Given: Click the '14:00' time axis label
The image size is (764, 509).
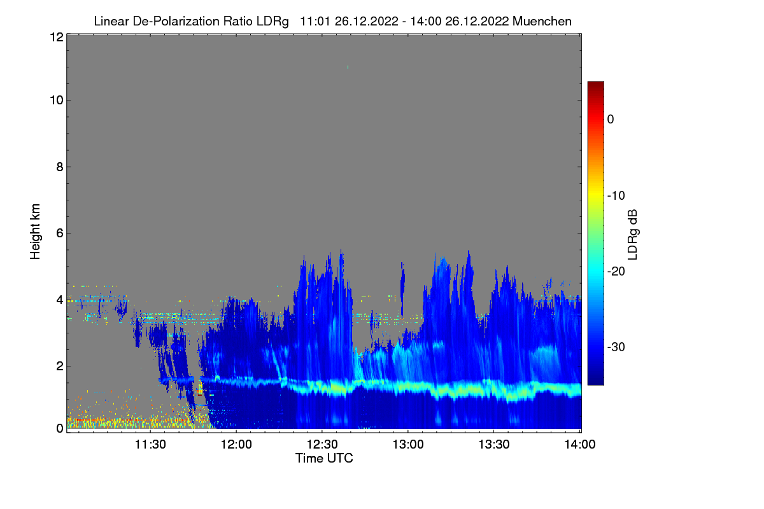Looking at the screenshot, I should pyautogui.click(x=580, y=444).
